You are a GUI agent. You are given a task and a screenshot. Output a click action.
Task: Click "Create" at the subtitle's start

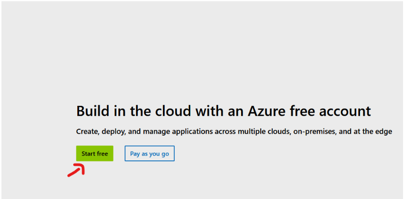pos(88,132)
